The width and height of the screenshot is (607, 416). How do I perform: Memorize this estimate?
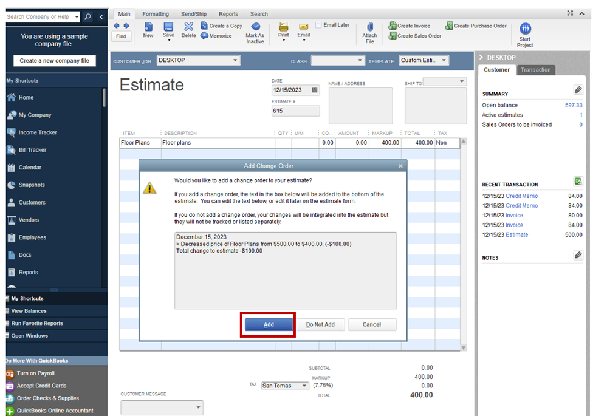pos(216,36)
